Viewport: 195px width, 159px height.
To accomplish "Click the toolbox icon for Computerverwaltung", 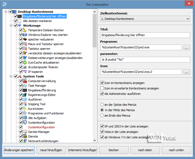I will (25, 81).
